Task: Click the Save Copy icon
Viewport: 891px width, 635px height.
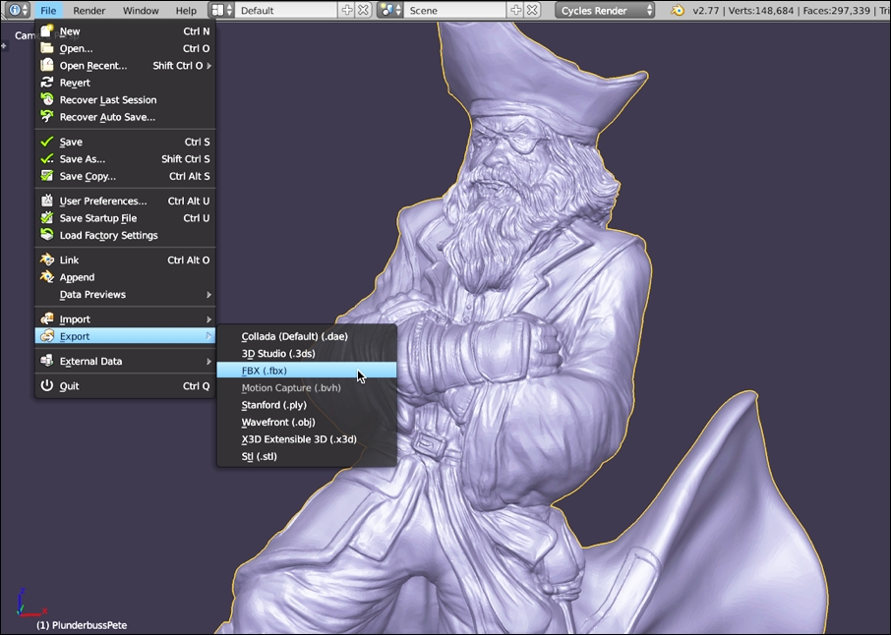Action: [x=47, y=176]
